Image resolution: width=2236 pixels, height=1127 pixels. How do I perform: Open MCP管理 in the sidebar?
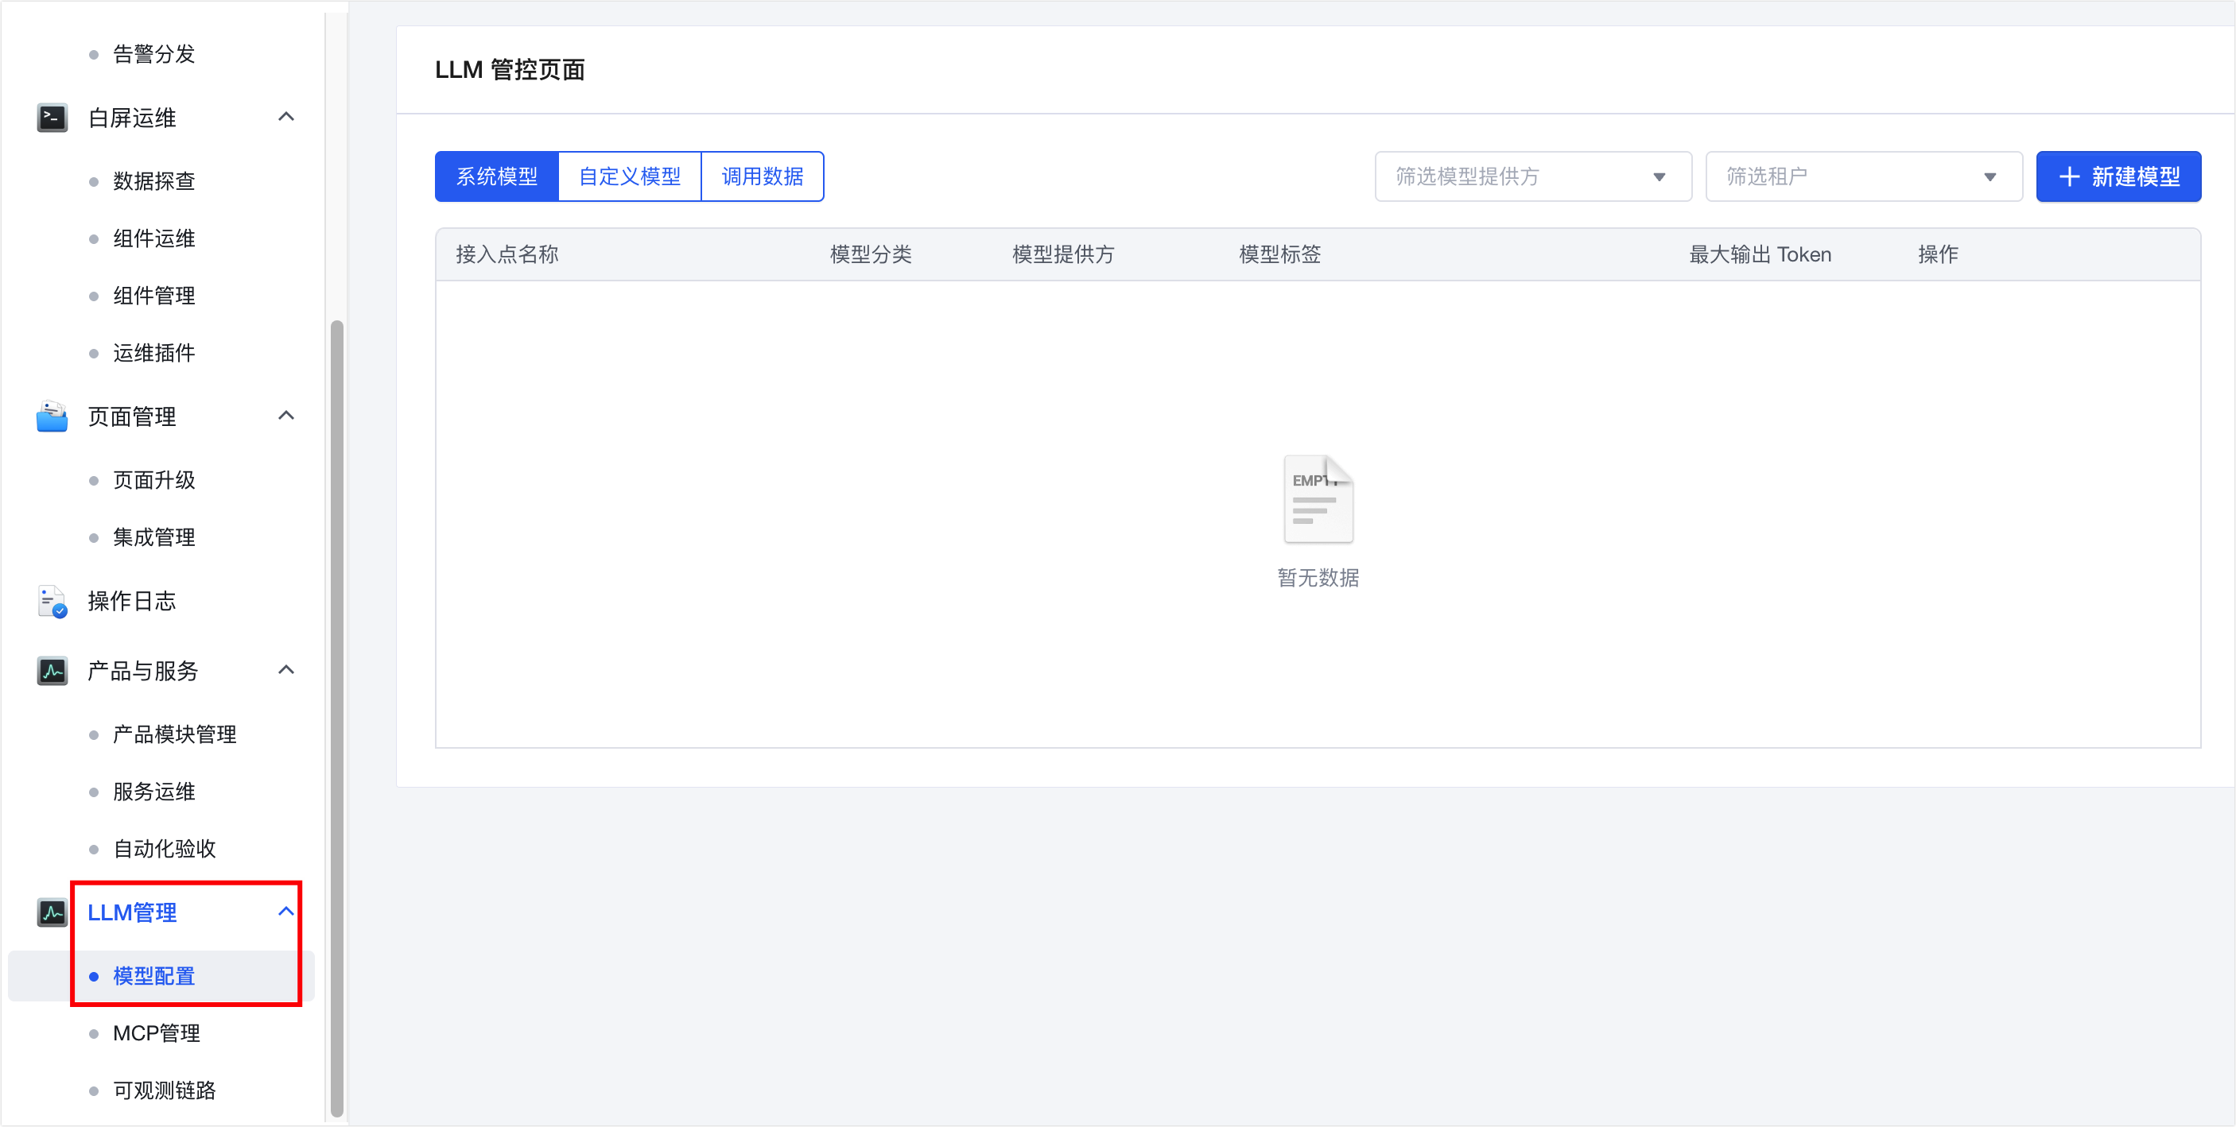point(156,1033)
